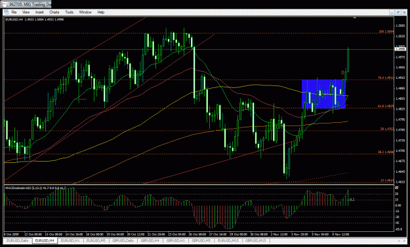Open the Insert menu
Image resolution: width=410 pixels, height=247 pixels.
(39, 12)
